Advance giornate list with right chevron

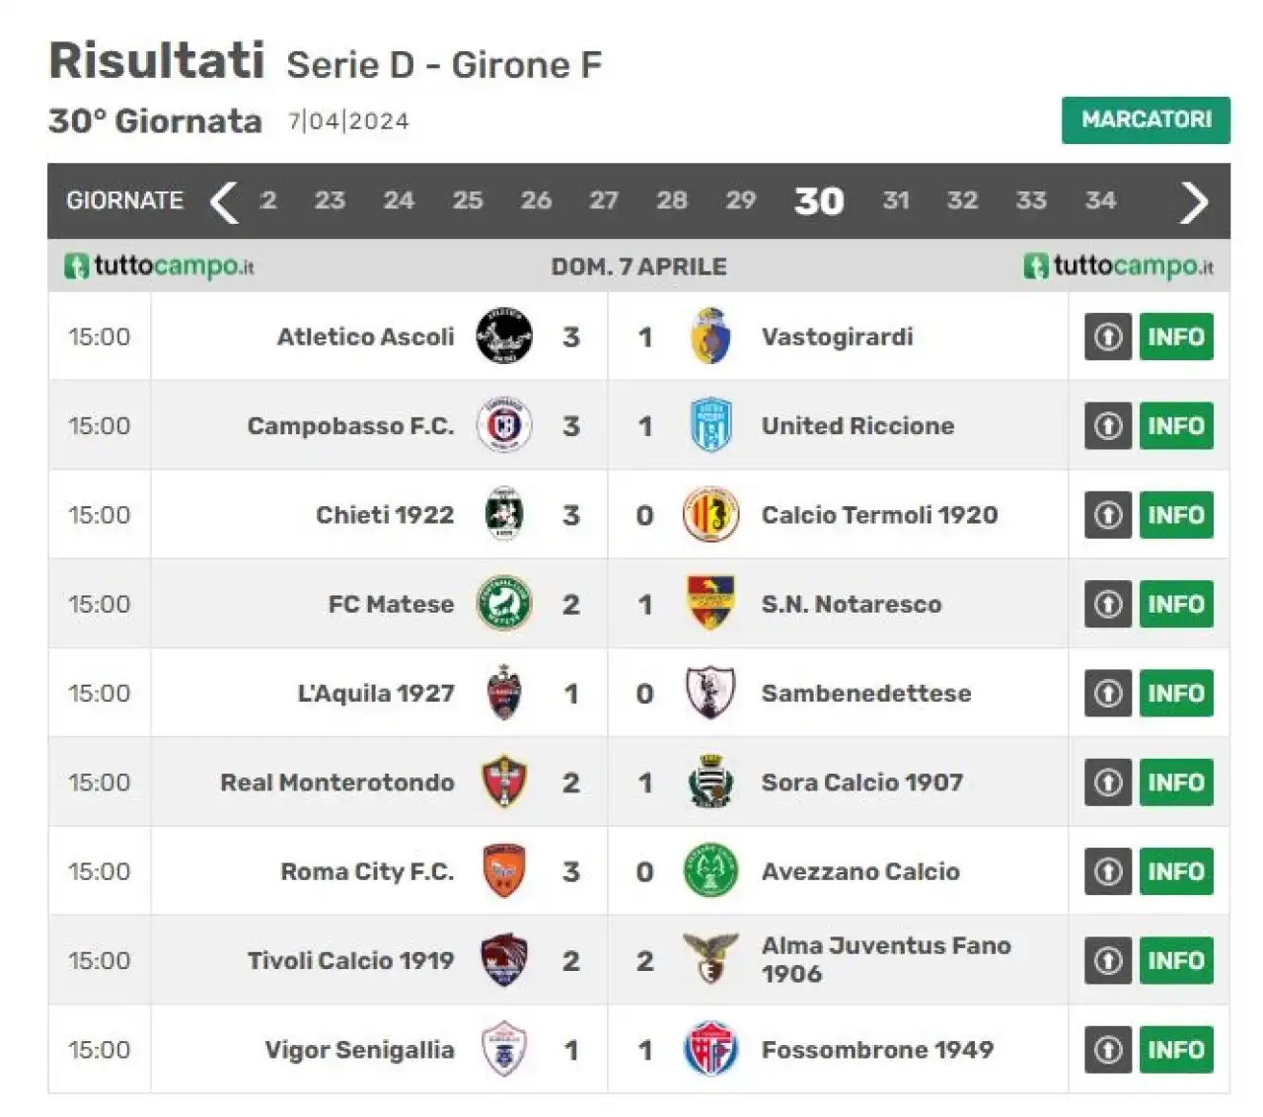pyautogui.click(x=1194, y=202)
